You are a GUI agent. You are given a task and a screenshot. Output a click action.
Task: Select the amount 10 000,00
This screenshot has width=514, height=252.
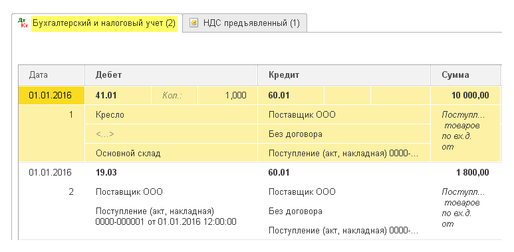(465, 95)
